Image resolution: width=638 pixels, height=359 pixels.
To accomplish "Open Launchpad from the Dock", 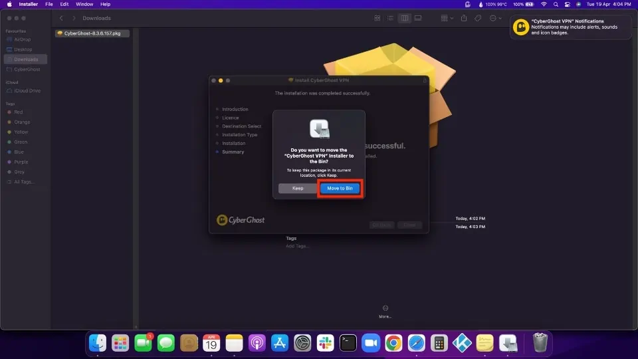I will coord(120,343).
